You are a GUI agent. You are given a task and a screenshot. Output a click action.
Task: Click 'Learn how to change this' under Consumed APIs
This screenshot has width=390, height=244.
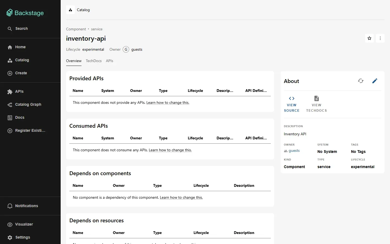pos(170,150)
